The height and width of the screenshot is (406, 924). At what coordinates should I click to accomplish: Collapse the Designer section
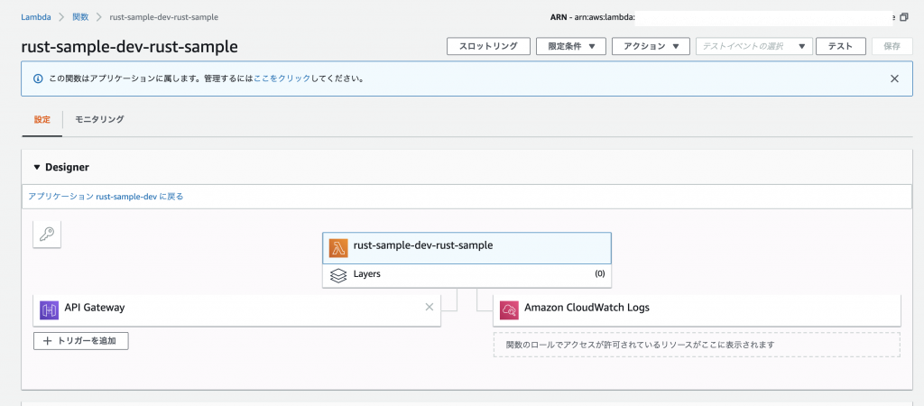click(38, 167)
